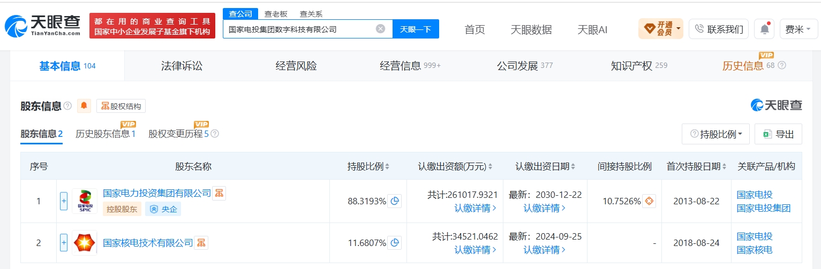Switch to 查关系 search tab
This screenshot has width=821, height=269.
click(x=311, y=14)
